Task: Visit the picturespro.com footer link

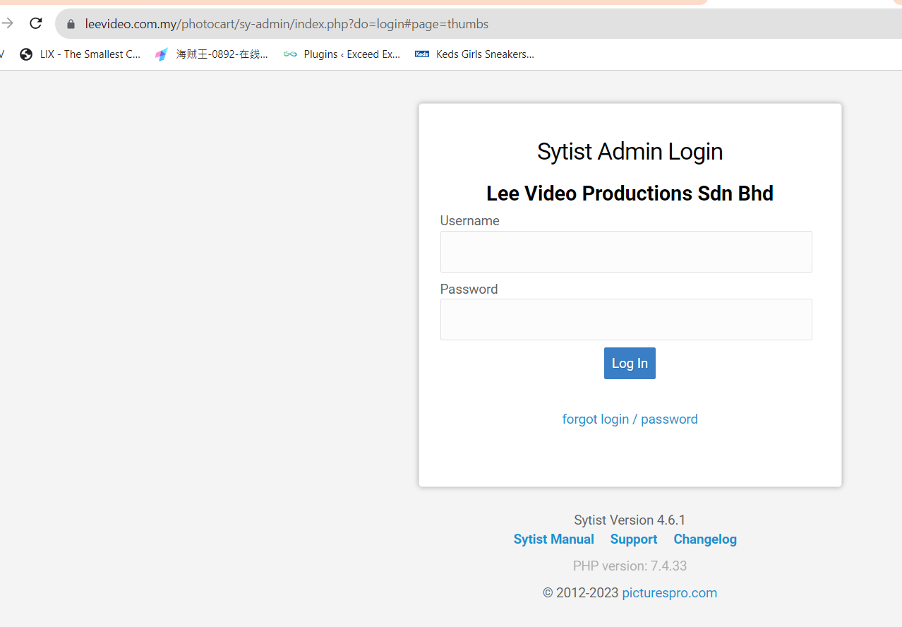Action: coord(669,592)
